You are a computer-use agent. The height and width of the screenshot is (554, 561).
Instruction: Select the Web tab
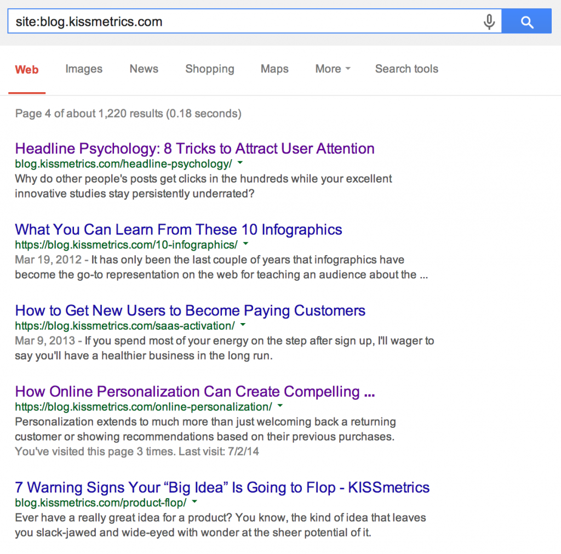tap(27, 69)
